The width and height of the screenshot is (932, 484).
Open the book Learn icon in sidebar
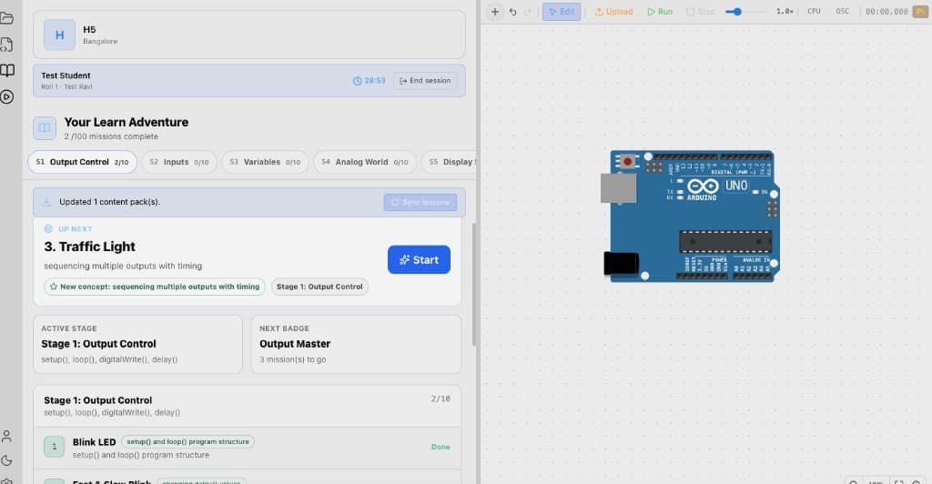tap(7, 71)
